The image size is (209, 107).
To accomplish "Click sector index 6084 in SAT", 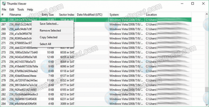I will coord(67,62).
